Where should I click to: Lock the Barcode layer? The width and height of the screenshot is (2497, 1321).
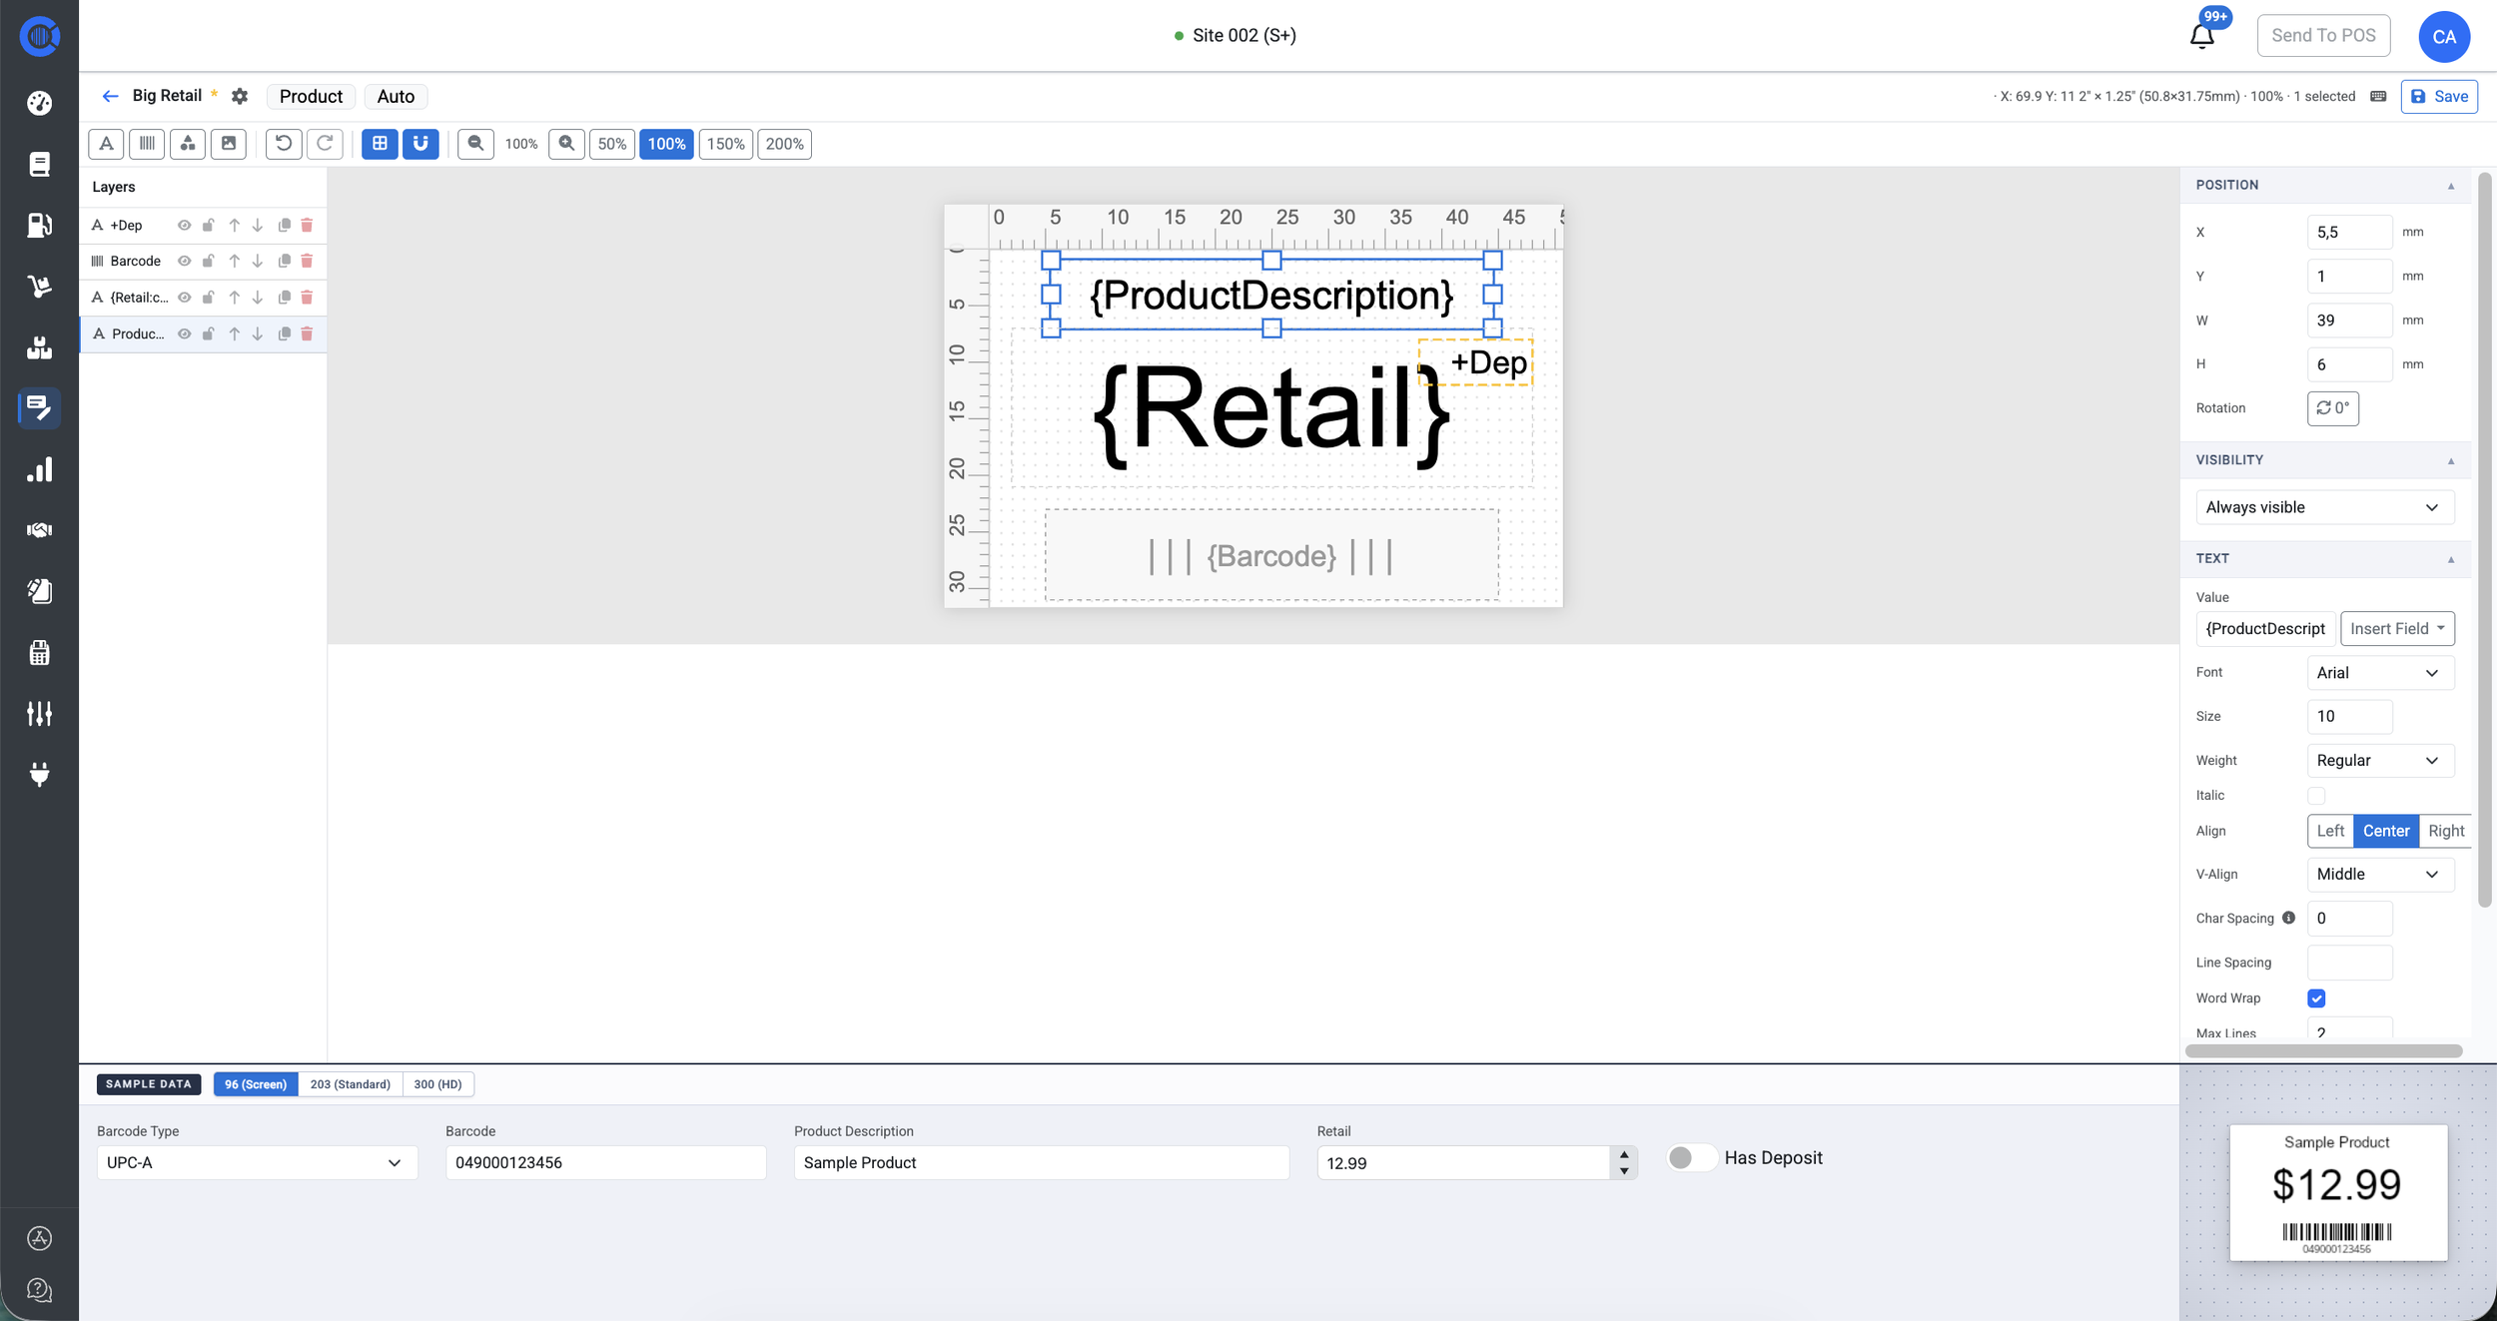tap(208, 262)
